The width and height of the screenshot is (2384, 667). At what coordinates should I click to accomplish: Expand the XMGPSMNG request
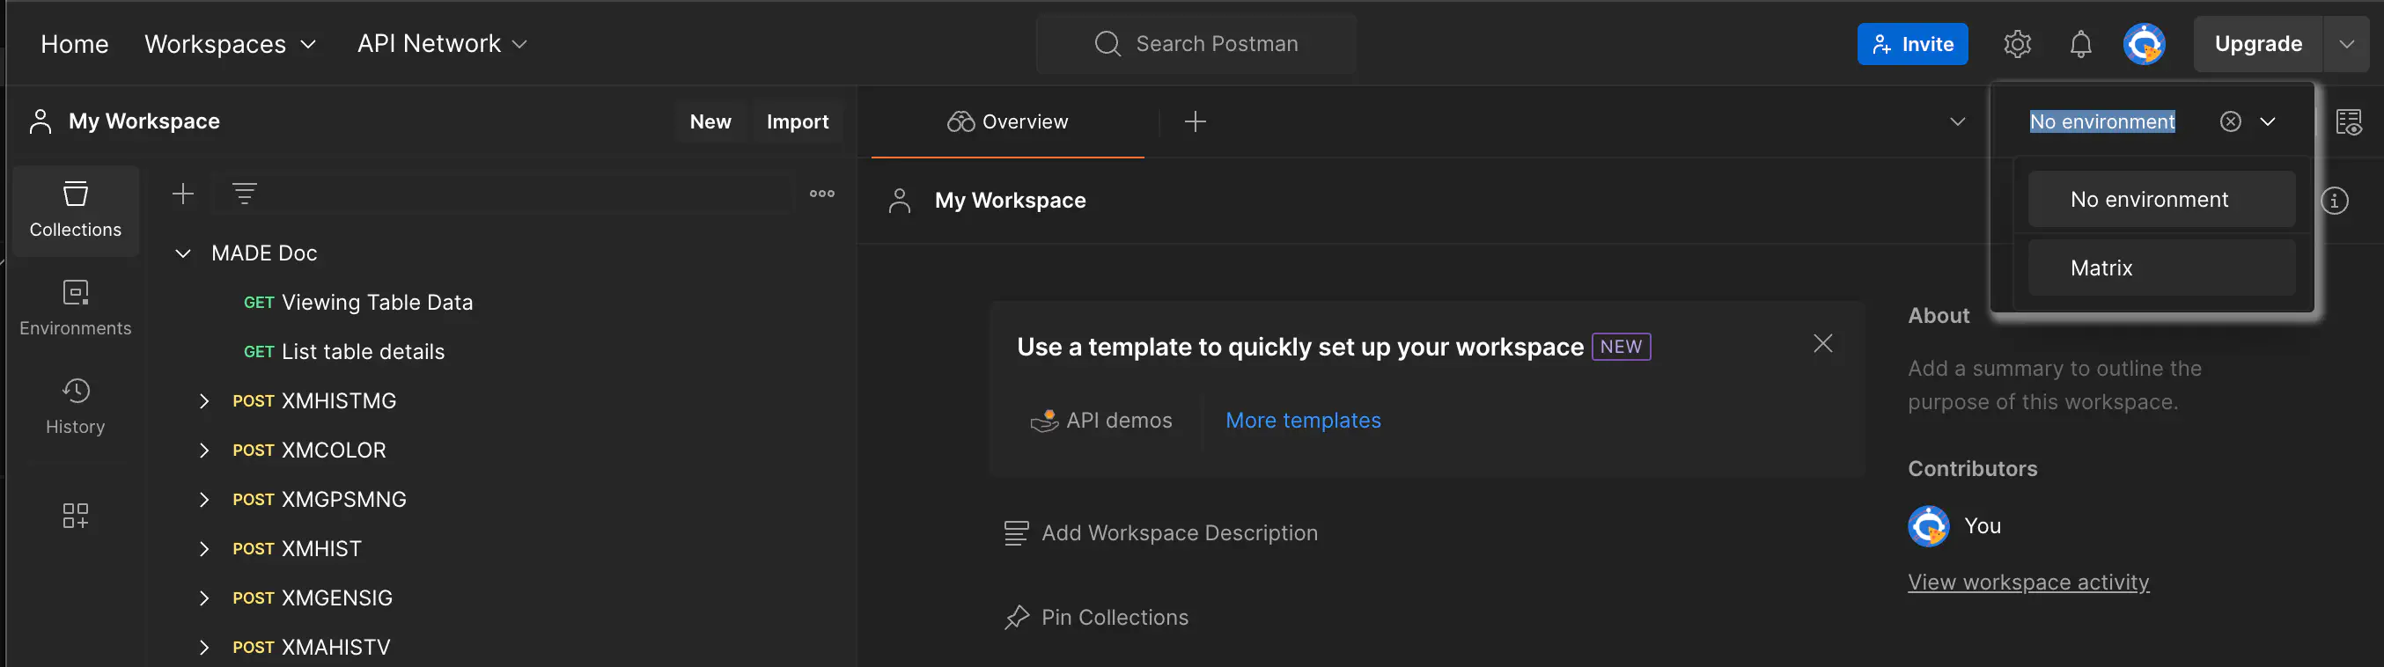pos(204,500)
